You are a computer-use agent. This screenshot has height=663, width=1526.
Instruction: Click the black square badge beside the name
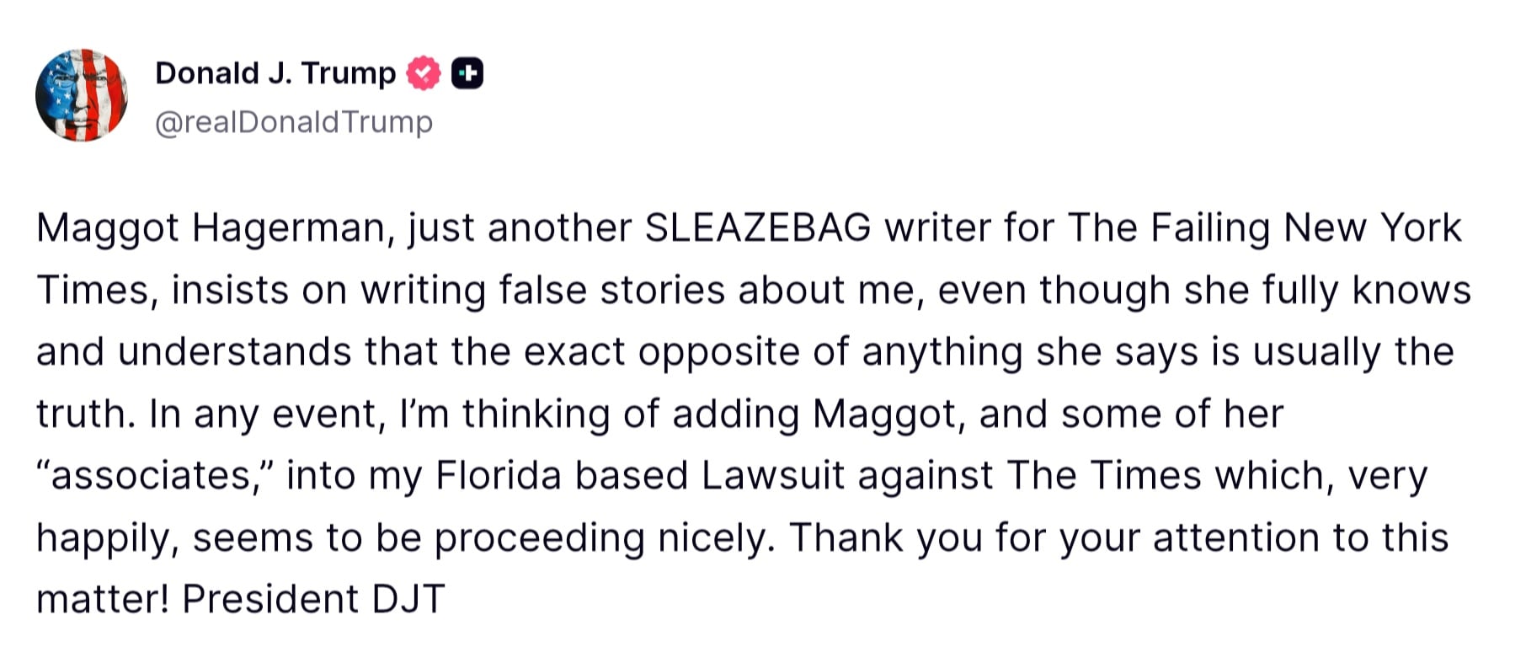[467, 74]
